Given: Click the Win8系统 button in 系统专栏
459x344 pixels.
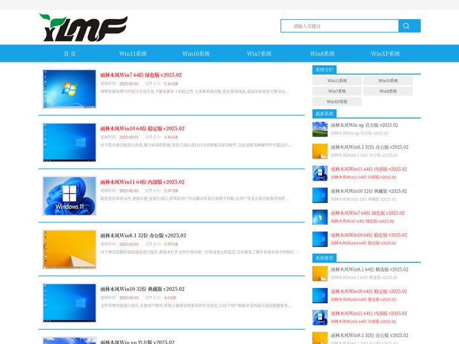Looking at the screenshot, I should pos(388,91).
